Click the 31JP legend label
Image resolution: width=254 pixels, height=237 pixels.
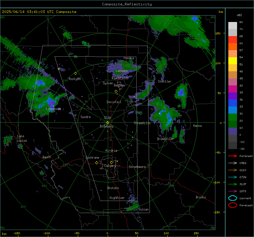(243, 184)
